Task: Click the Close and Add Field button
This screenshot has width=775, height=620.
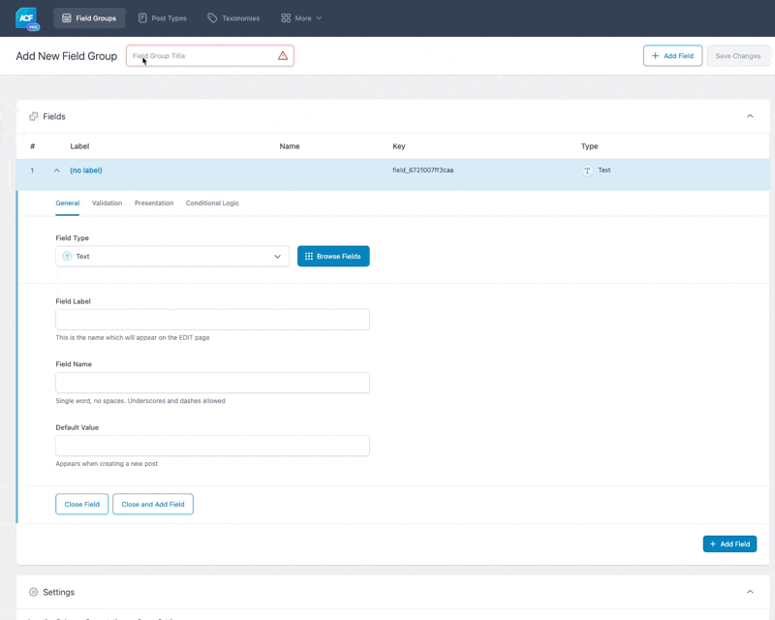Action: point(152,504)
